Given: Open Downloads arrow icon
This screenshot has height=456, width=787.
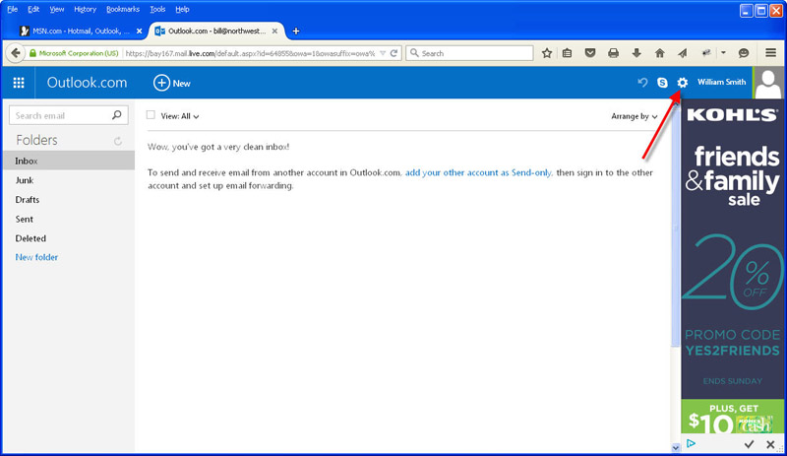Looking at the screenshot, I should (x=636, y=53).
